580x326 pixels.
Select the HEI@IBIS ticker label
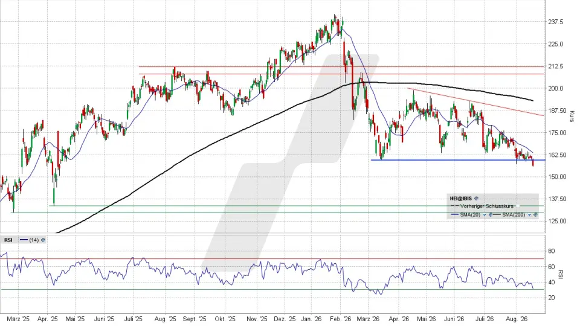click(x=461, y=199)
